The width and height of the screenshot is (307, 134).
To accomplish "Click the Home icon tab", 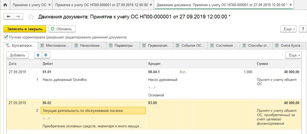I will [5, 5].
